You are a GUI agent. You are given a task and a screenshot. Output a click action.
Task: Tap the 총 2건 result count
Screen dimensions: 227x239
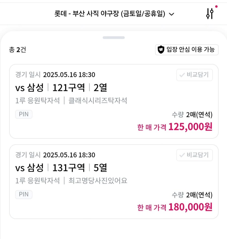pyautogui.click(x=17, y=50)
